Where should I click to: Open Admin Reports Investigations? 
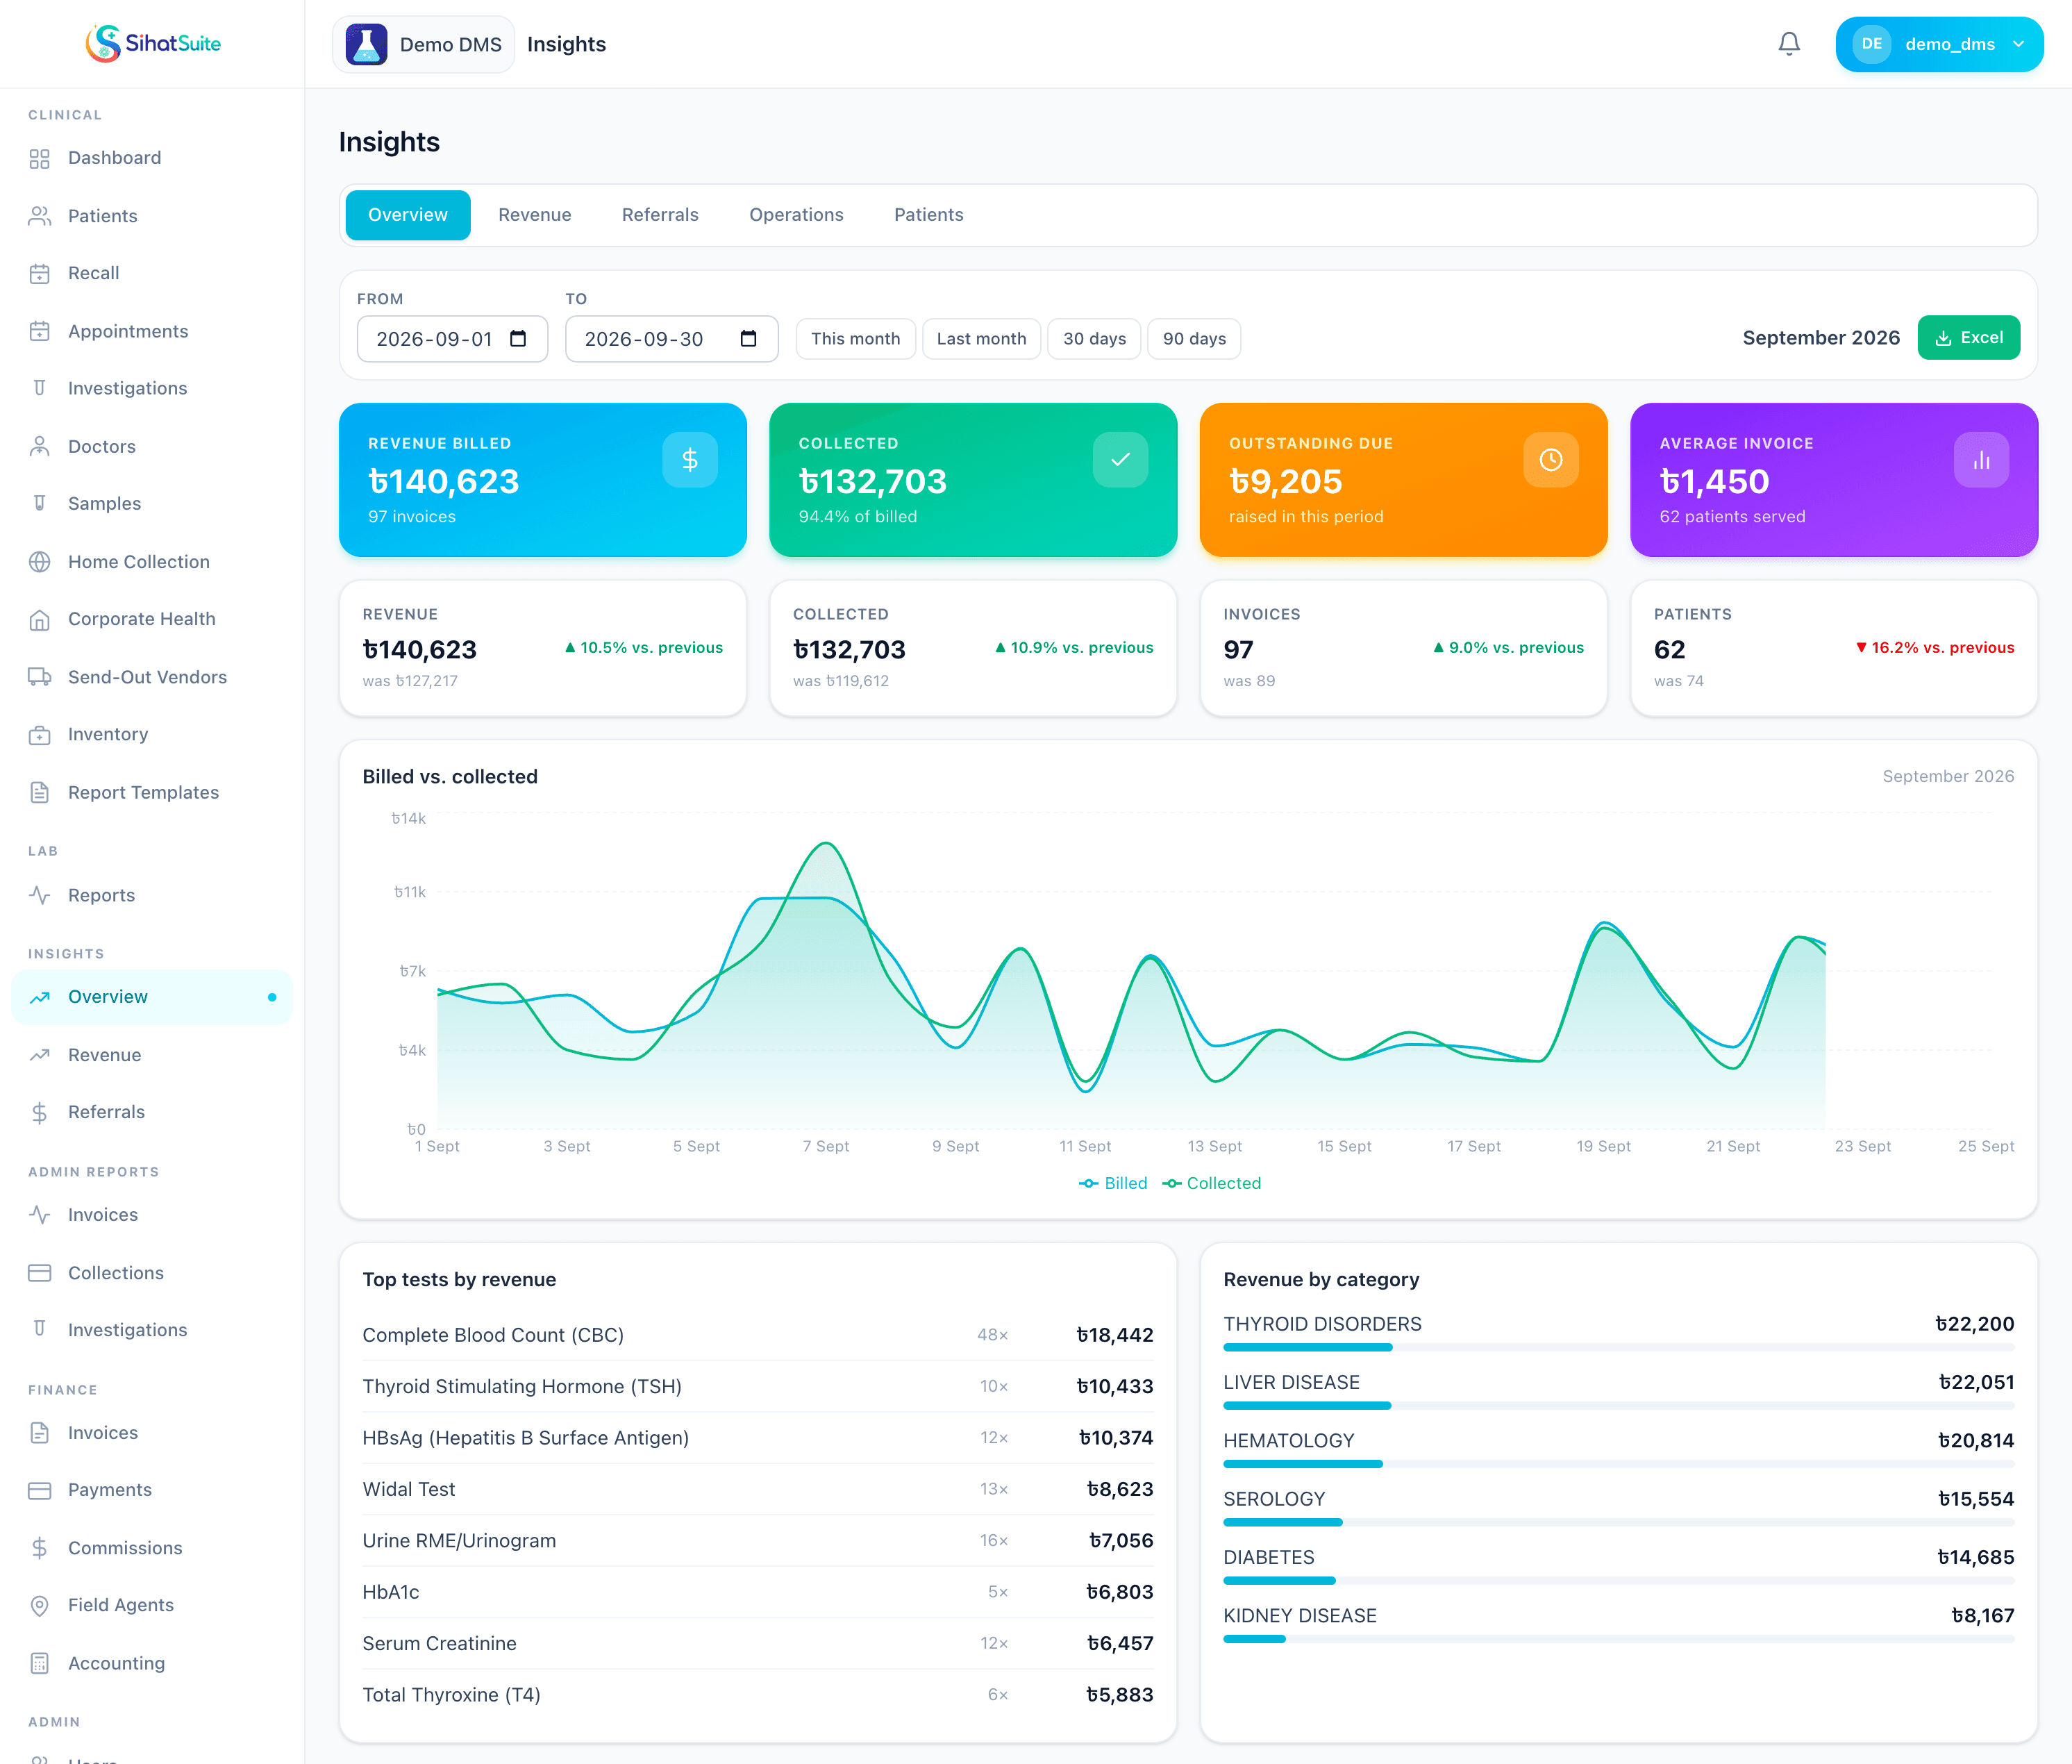coord(152,1330)
